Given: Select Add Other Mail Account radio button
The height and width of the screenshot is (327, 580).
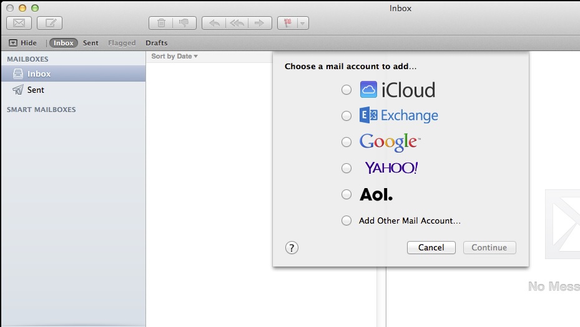Looking at the screenshot, I should click(347, 220).
